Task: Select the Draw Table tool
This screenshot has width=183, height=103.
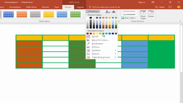Action: coord(143,15)
